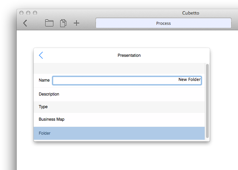The image size is (238, 170).
Task: Close the Cubetto window
Action: pos(21,13)
